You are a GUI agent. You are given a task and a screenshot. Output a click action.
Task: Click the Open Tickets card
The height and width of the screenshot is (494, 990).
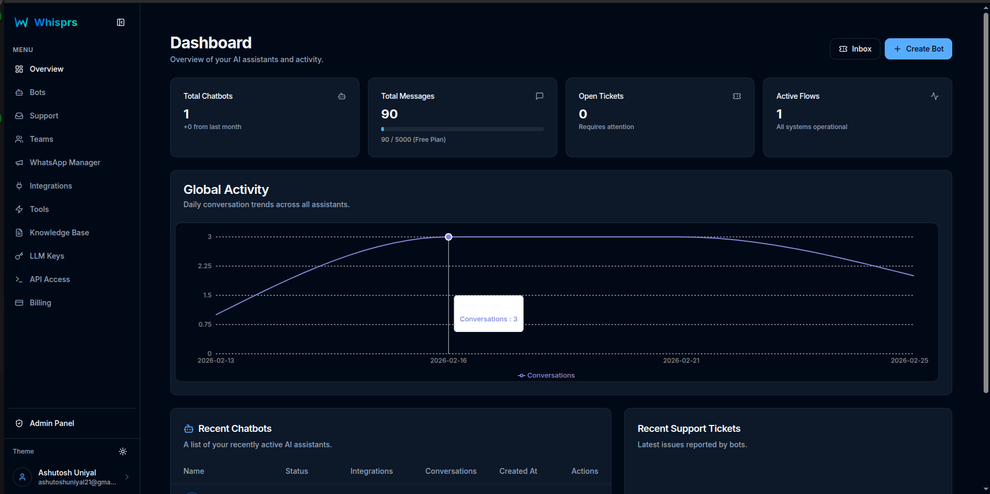pos(660,117)
